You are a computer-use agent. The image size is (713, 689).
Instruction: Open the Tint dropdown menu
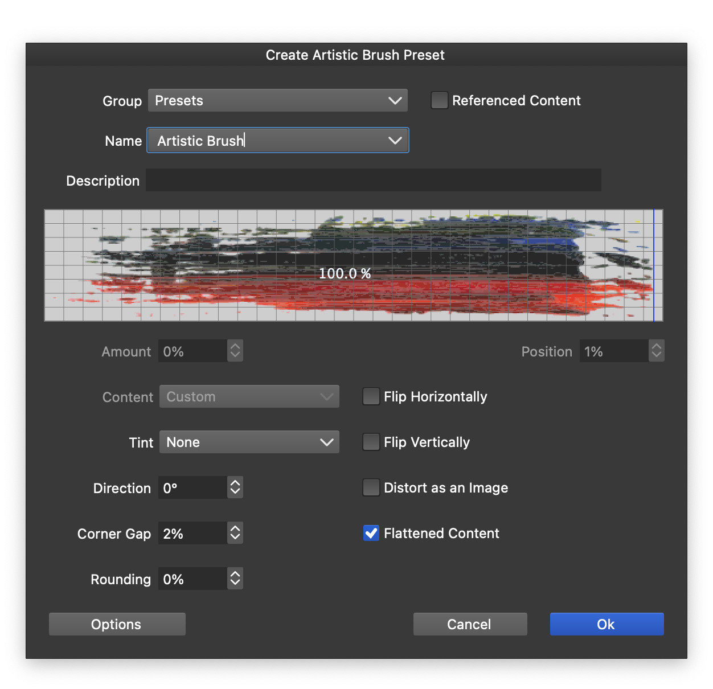coord(249,442)
